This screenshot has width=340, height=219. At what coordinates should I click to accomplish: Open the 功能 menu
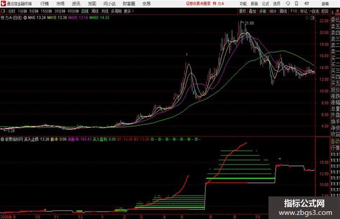pyautogui.click(x=243, y=4)
